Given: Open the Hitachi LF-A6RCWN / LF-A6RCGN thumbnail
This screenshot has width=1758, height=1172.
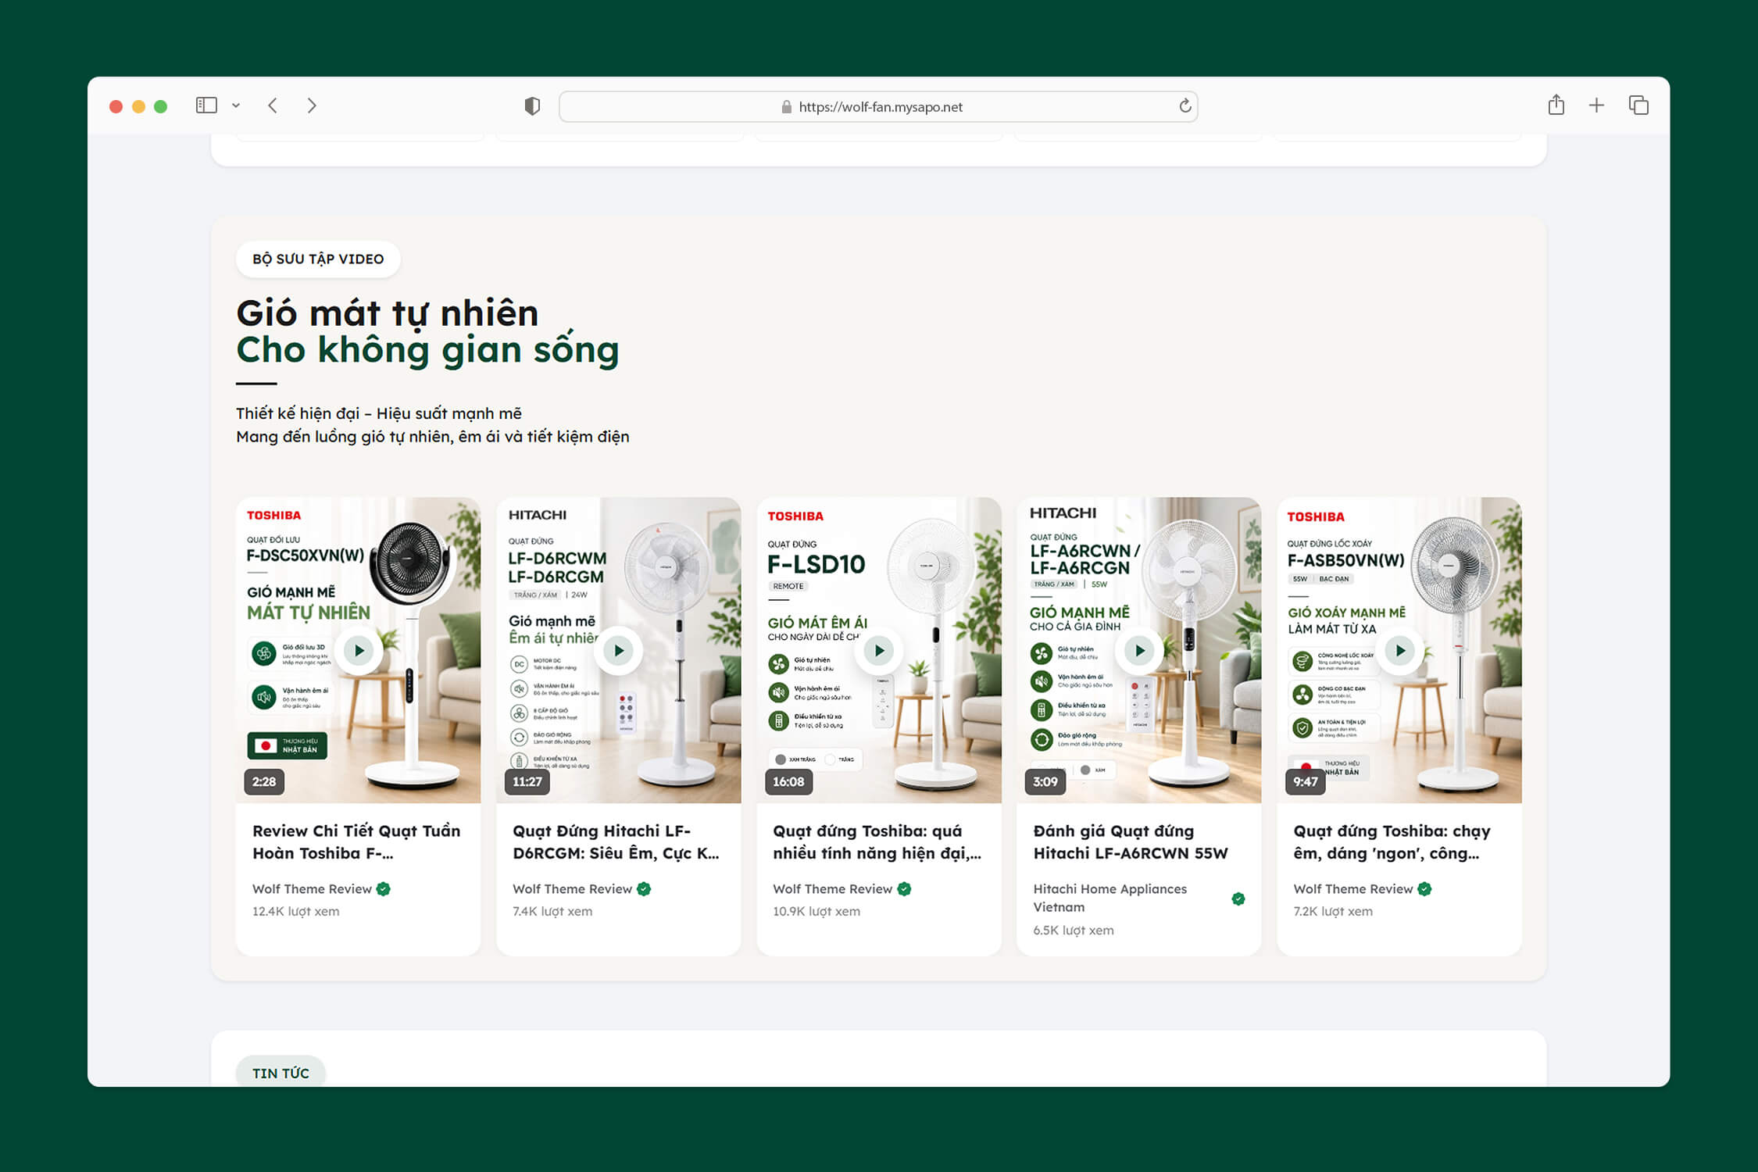Looking at the screenshot, I should (x=1139, y=650).
